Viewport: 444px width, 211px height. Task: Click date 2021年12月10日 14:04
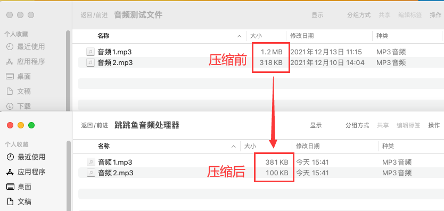[x=327, y=62]
